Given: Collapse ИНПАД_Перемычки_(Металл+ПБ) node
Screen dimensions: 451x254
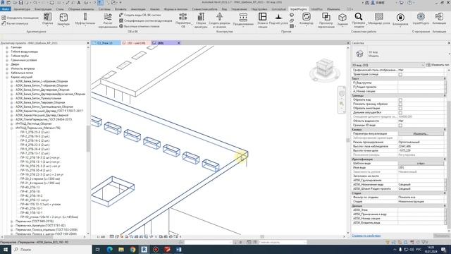Looking at the screenshot, I should 12,128.
